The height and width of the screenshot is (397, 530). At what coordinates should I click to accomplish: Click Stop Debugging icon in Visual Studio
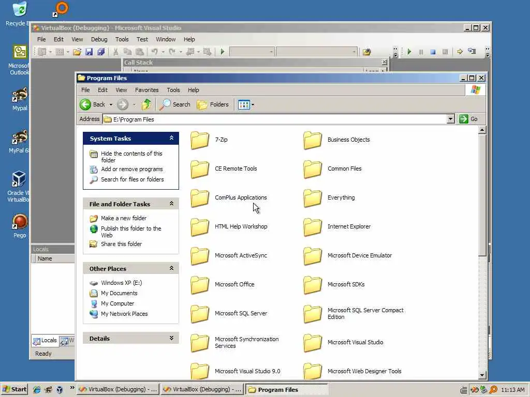pyautogui.click(x=433, y=52)
